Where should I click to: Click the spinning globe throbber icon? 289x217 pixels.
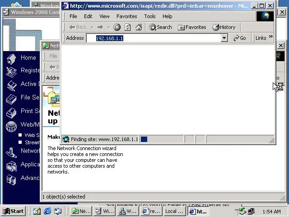coord(265,16)
